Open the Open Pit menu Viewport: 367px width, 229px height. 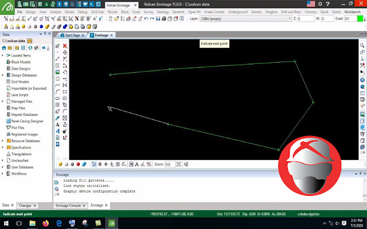tap(194, 12)
